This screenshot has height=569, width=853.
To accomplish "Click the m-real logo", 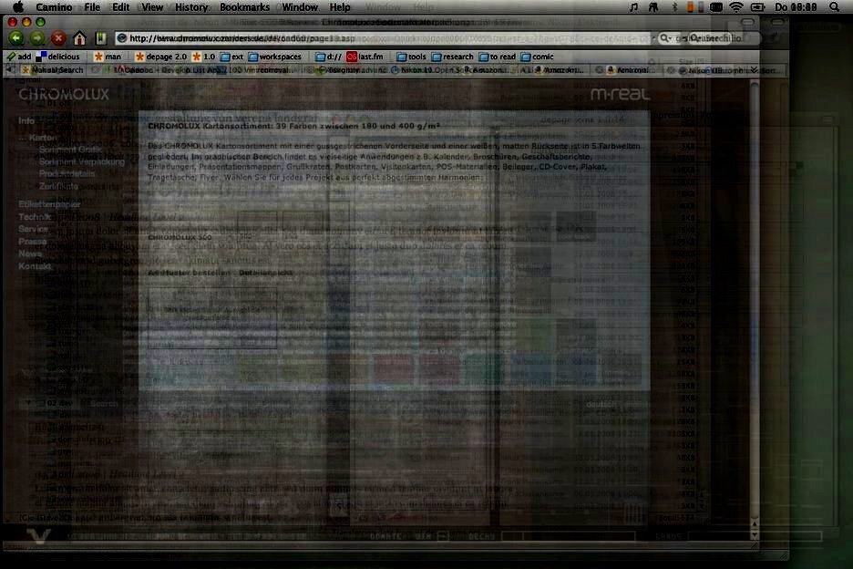I will 621,94.
